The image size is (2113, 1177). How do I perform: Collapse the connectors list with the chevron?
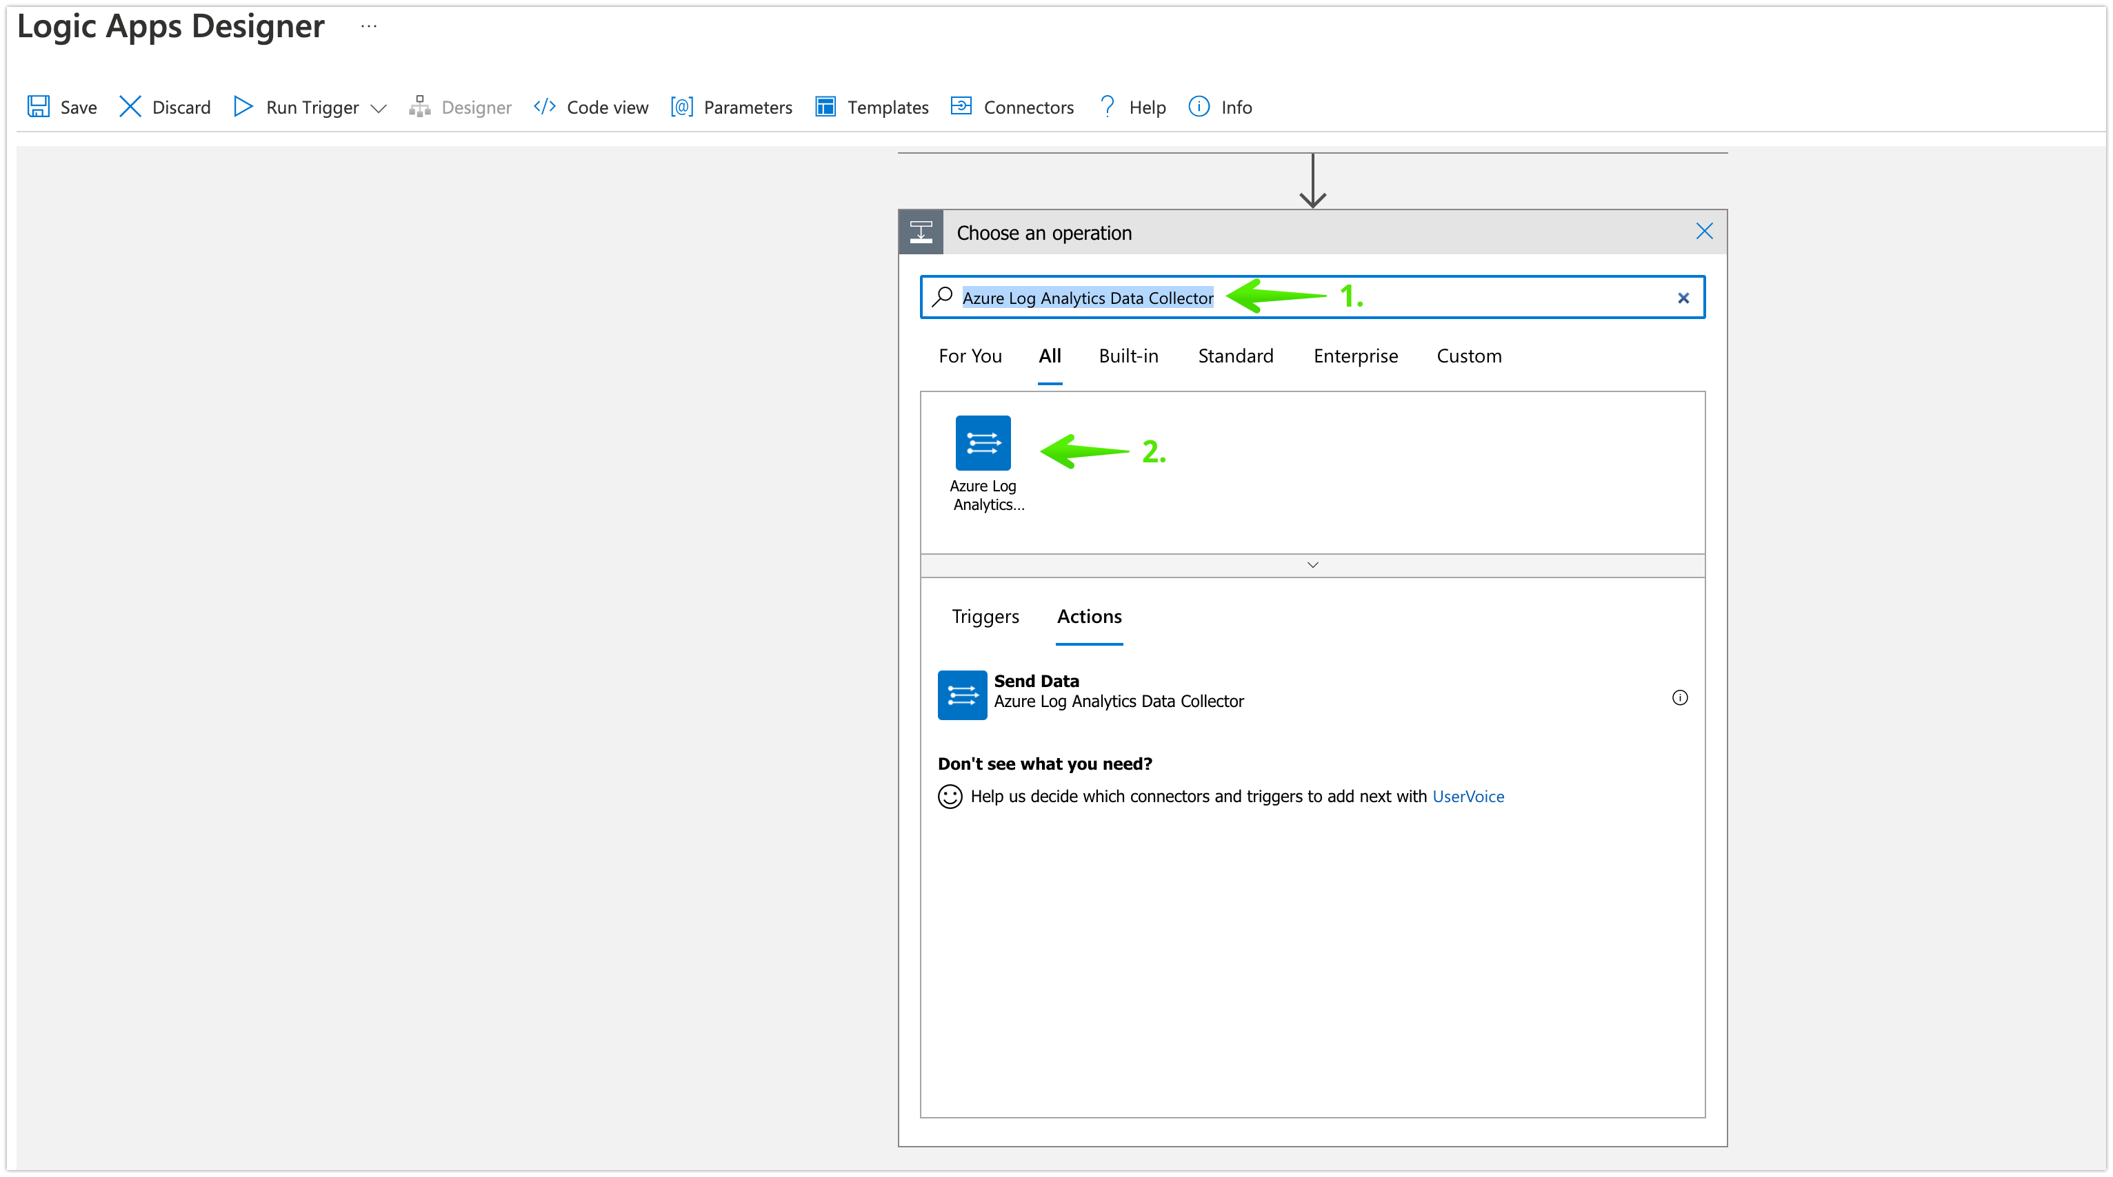[1312, 565]
